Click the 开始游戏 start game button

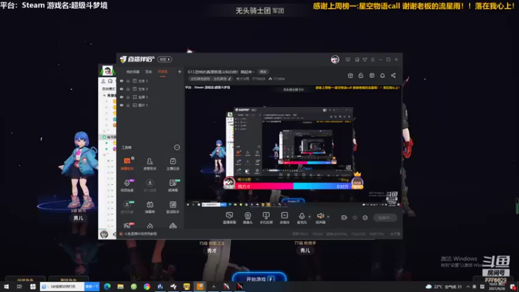[259, 278]
